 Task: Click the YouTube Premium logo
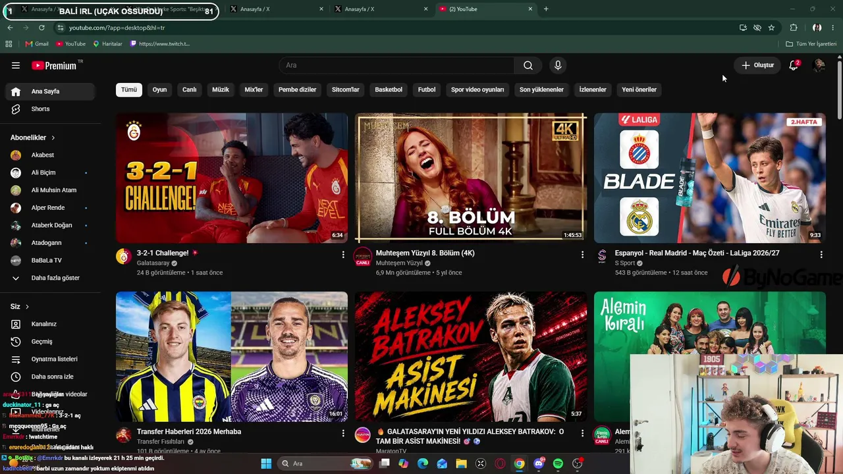[x=55, y=65]
